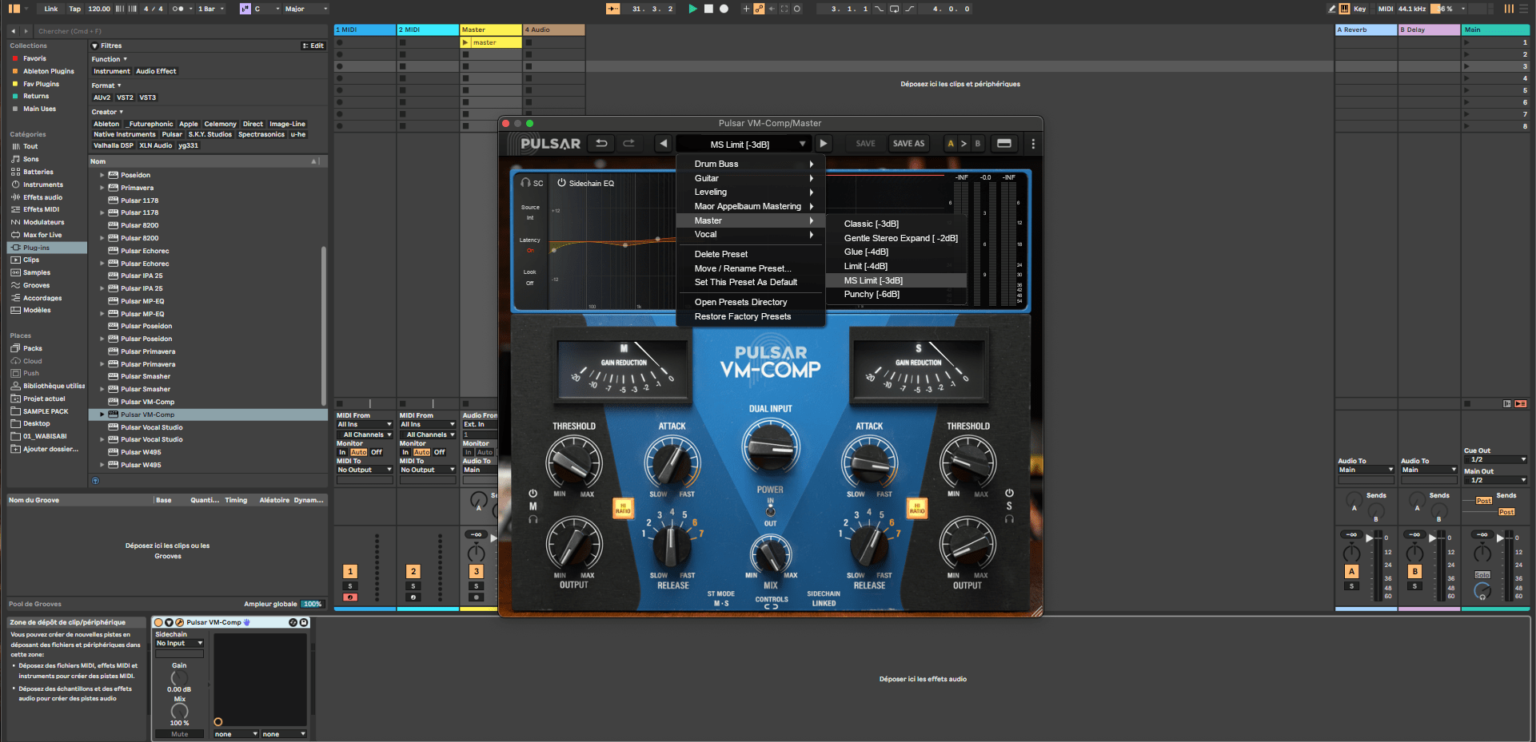Choose Open Presets Directory

tap(751, 302)
